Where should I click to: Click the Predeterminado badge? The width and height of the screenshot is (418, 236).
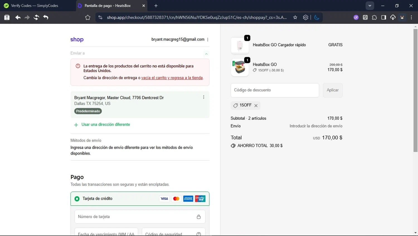(88, 111)
